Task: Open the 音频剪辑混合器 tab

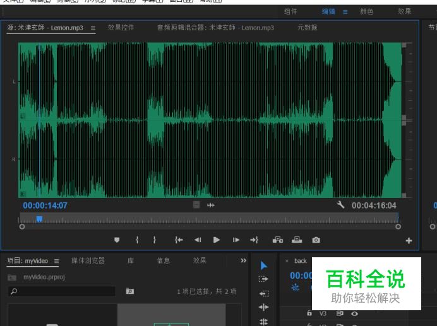Action: (215, 28)
